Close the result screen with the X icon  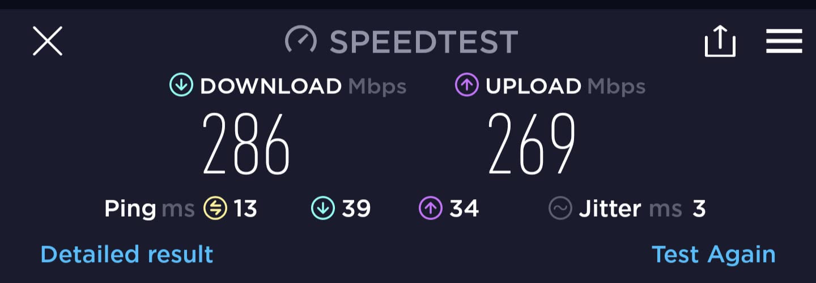(x=48, y=41)
